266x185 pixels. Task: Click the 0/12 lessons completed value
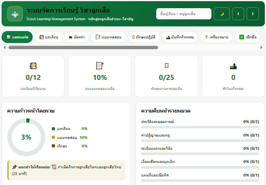click(33, 78)
